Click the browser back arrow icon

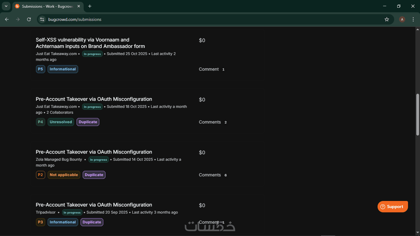pyautogui.click(x=7, y=19)
